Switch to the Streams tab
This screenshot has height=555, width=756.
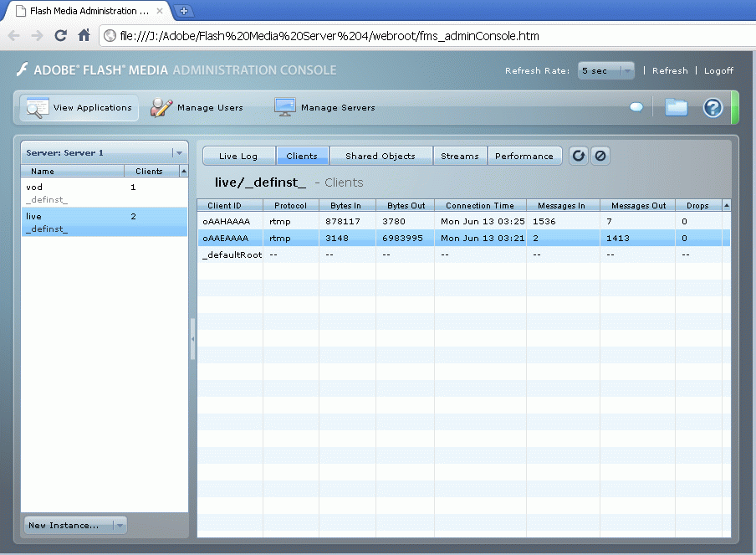click(x=460, y=156)
